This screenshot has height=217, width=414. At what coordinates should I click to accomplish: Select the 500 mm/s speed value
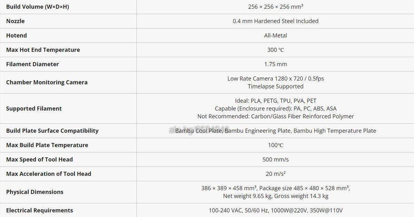(276, 159)
